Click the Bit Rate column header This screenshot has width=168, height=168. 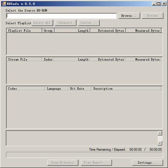click(80, 88)
